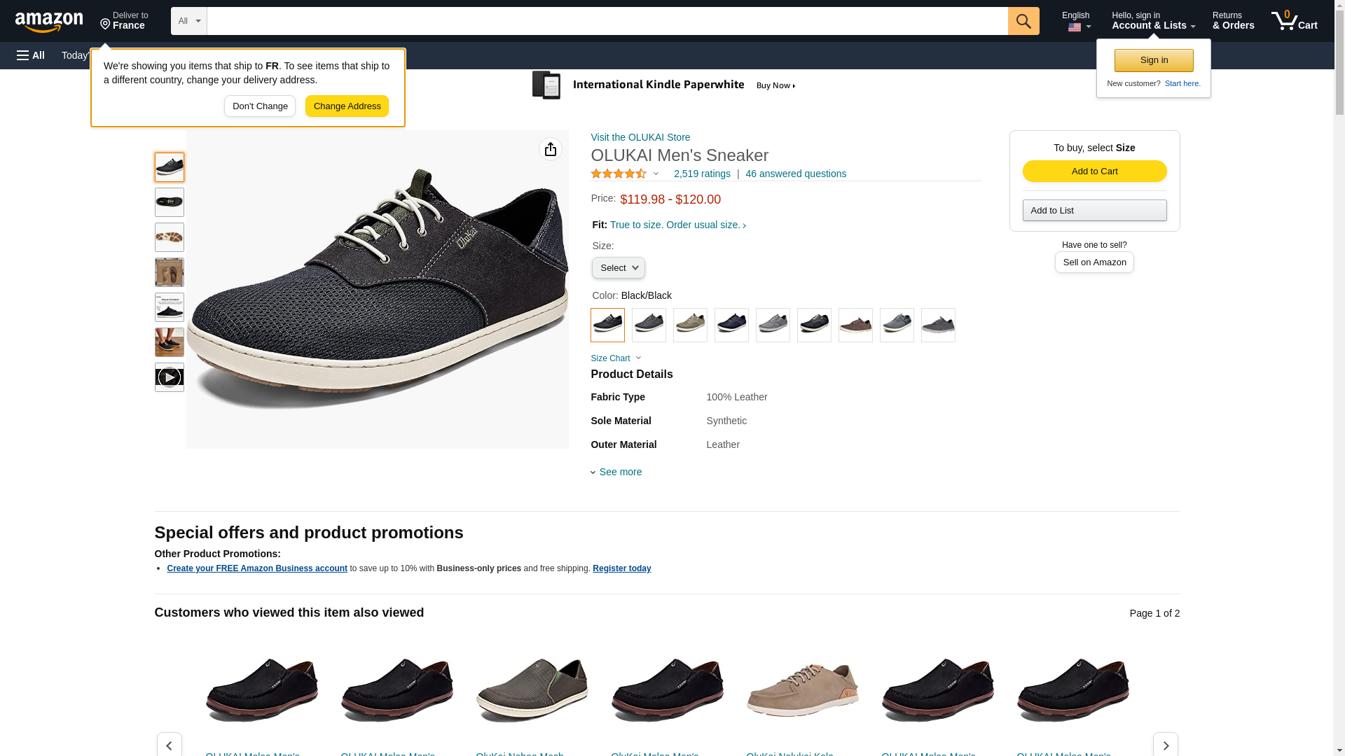The image size is (1345, 756).
Task: Open Returns & Orders
Action: (1232, 21)
